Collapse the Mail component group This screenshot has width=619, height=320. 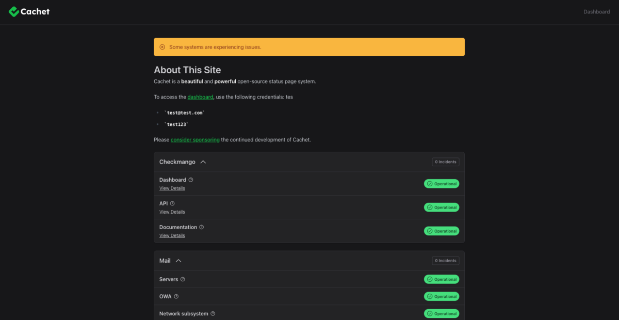177,261
